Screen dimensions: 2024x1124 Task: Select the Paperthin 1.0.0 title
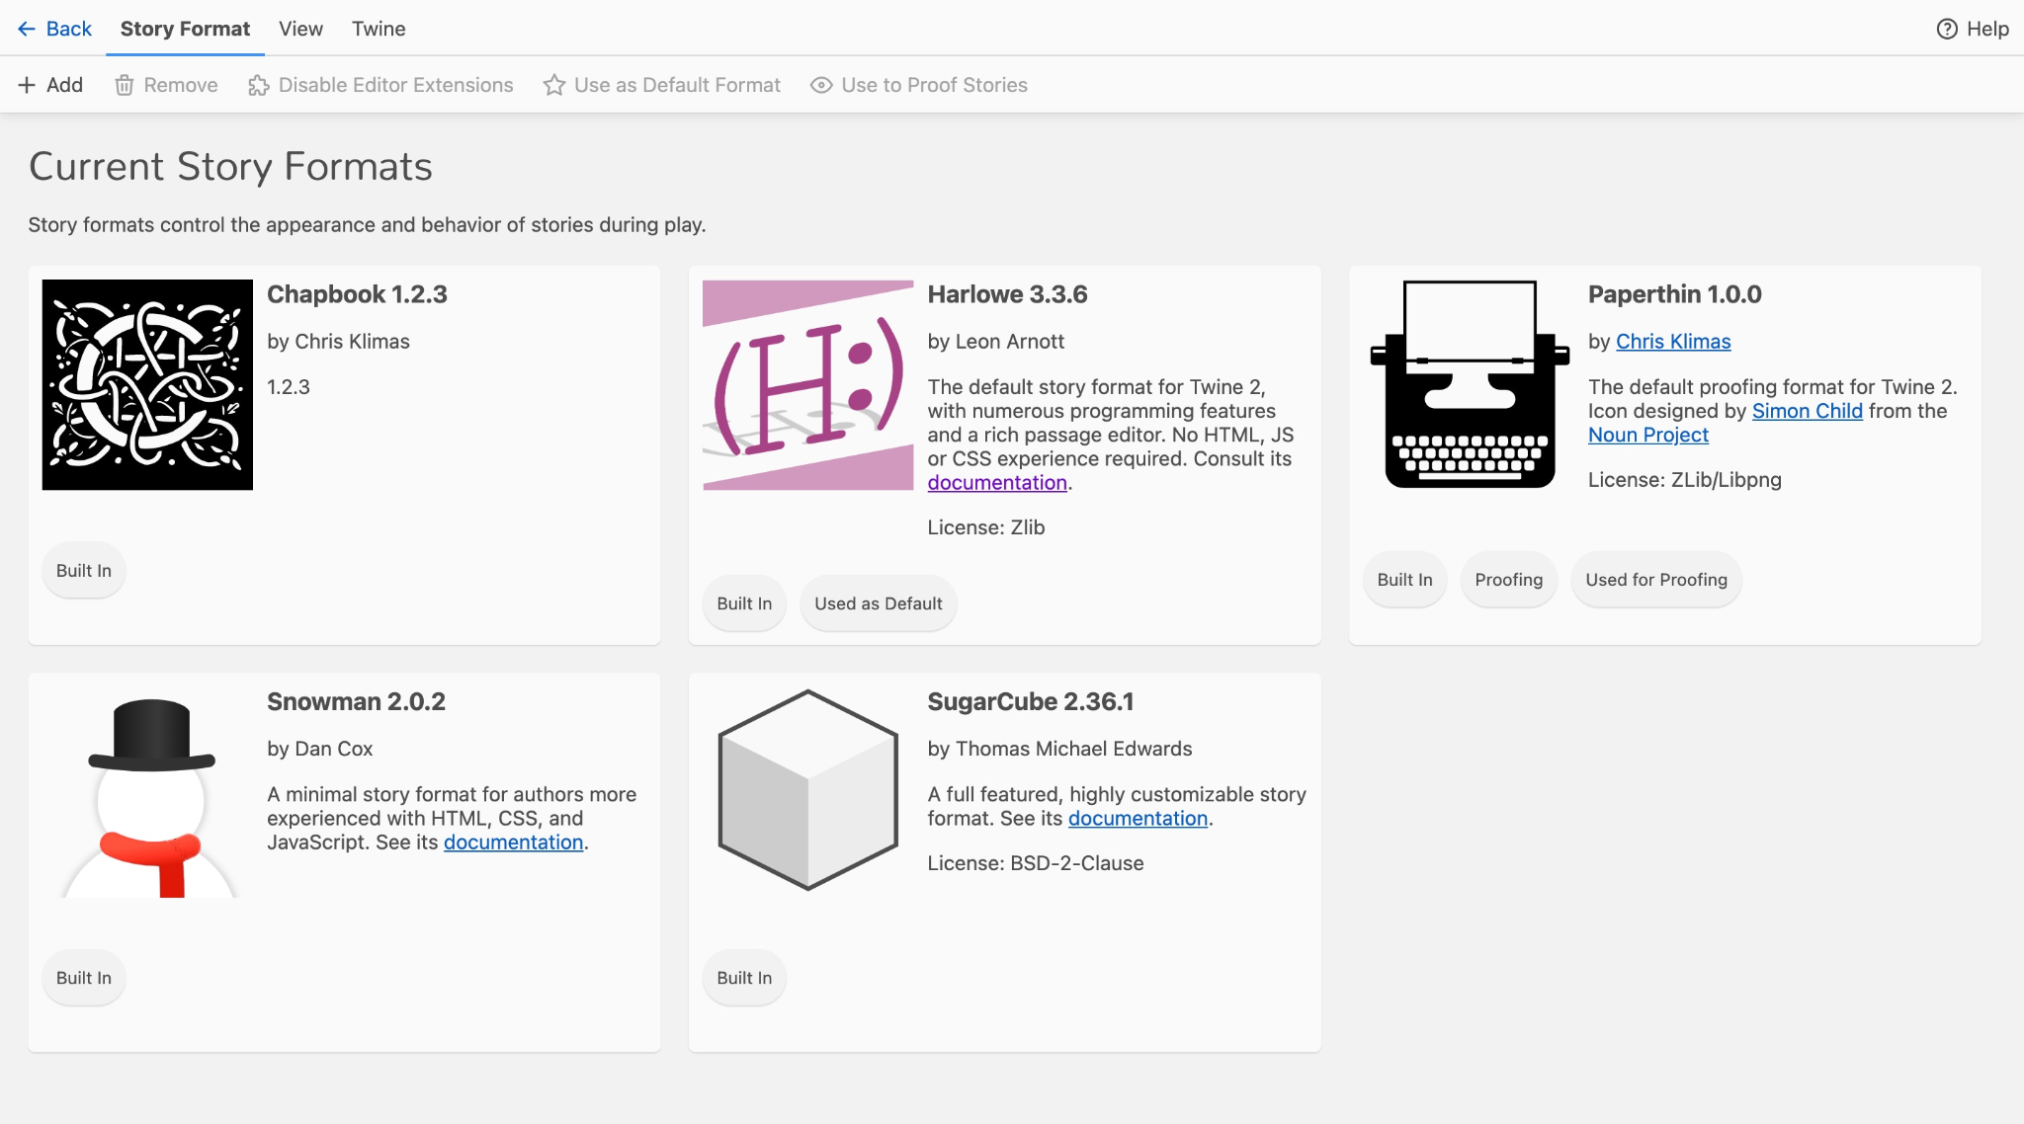(1674, 294)
